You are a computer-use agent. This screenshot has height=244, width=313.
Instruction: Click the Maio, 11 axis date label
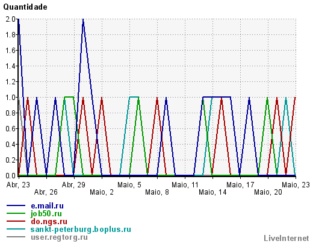click(x=185, y=184)
